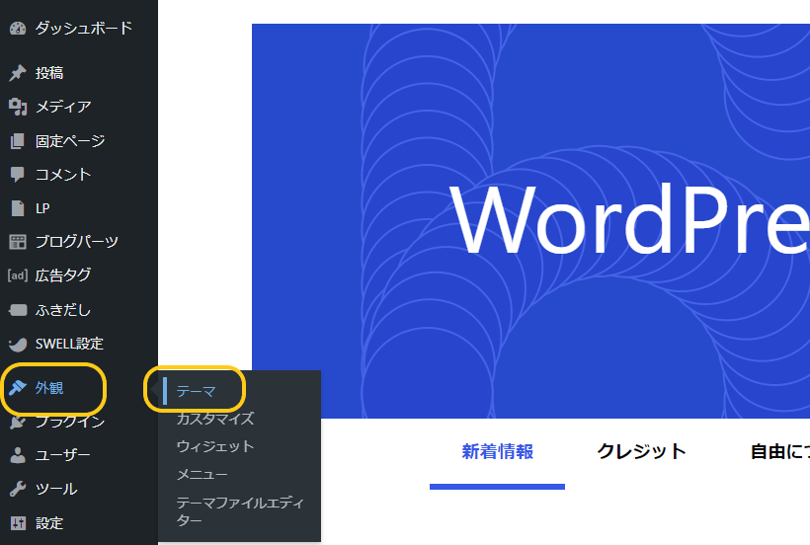Click the sliders icon beside 設定
810x545 pixels.
tap(18, 523)
